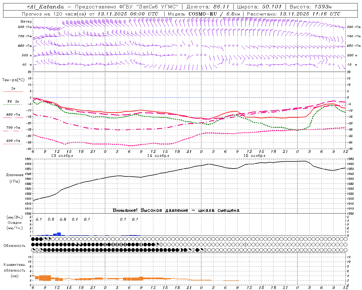362x290 pixels.
Task: Click the date label "13 ноября"
Action: click(62, 156)
